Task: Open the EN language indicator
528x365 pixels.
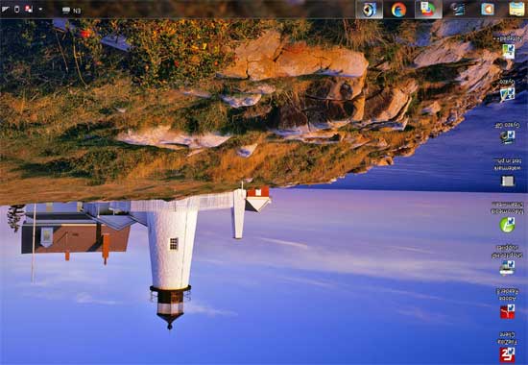Action: (x=77, y=11)
